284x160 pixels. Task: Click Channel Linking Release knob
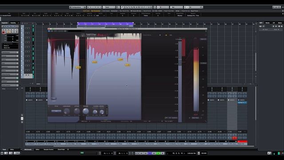[x=102, y=112]
